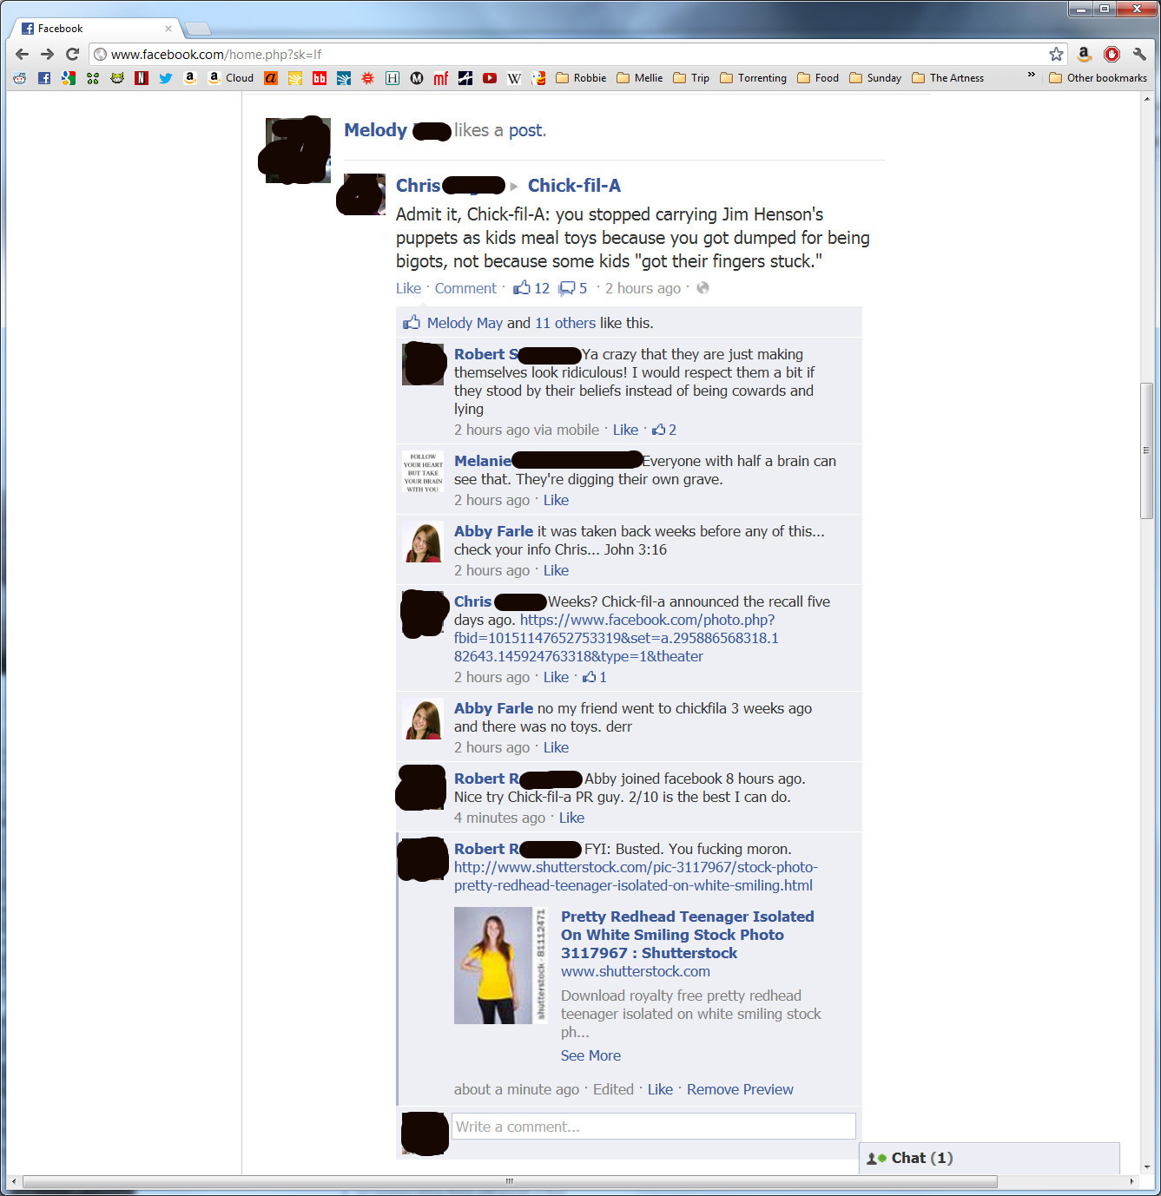
Task: Click Remove Preview on the last comment
Action: tap(740, 1089)
